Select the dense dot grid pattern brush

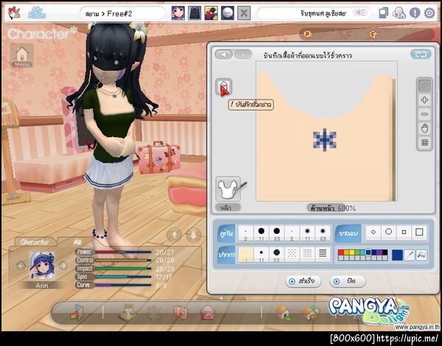[307, 255]
